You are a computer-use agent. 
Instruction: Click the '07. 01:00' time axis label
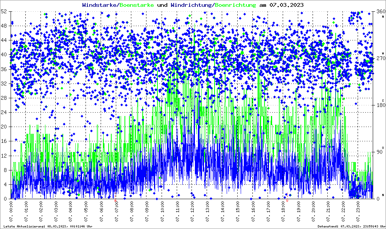26,211
